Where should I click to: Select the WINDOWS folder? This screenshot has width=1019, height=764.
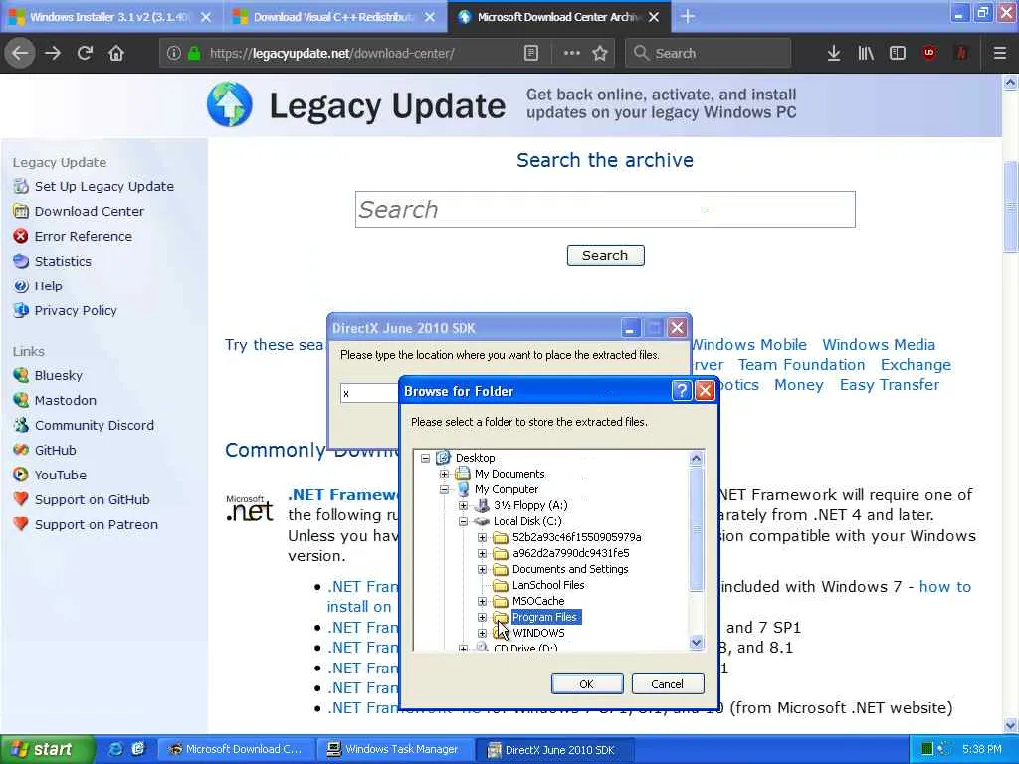point(538,633)
